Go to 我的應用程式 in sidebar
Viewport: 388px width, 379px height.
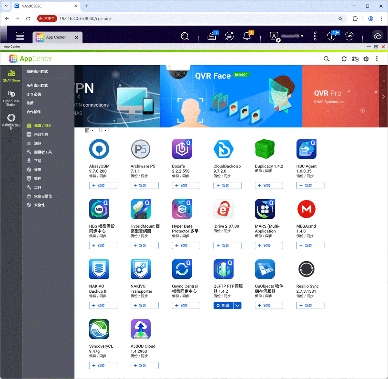click(37, 71)
